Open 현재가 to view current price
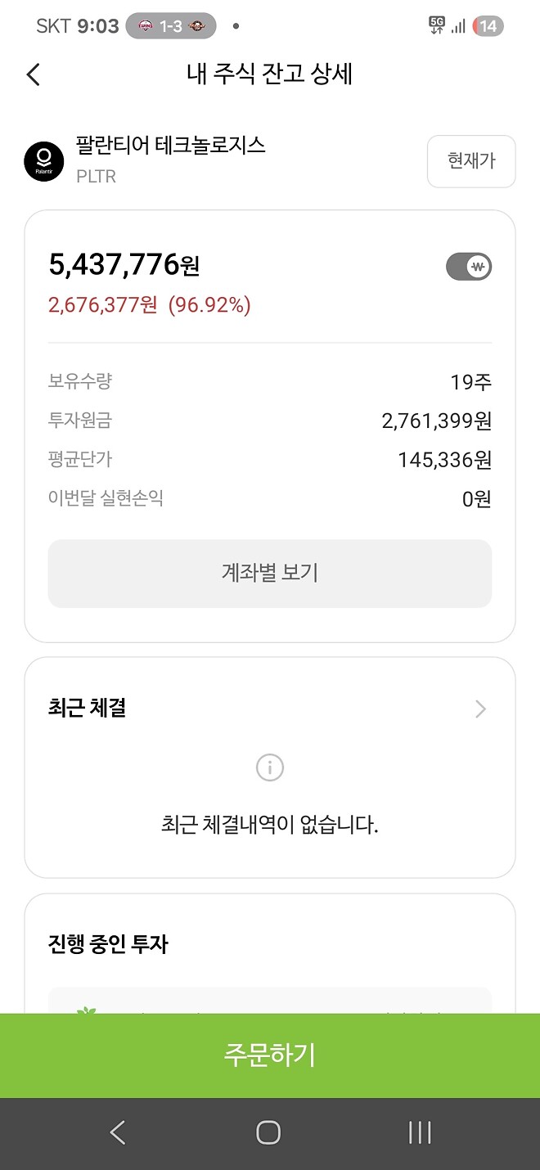 tap(471, 161)
